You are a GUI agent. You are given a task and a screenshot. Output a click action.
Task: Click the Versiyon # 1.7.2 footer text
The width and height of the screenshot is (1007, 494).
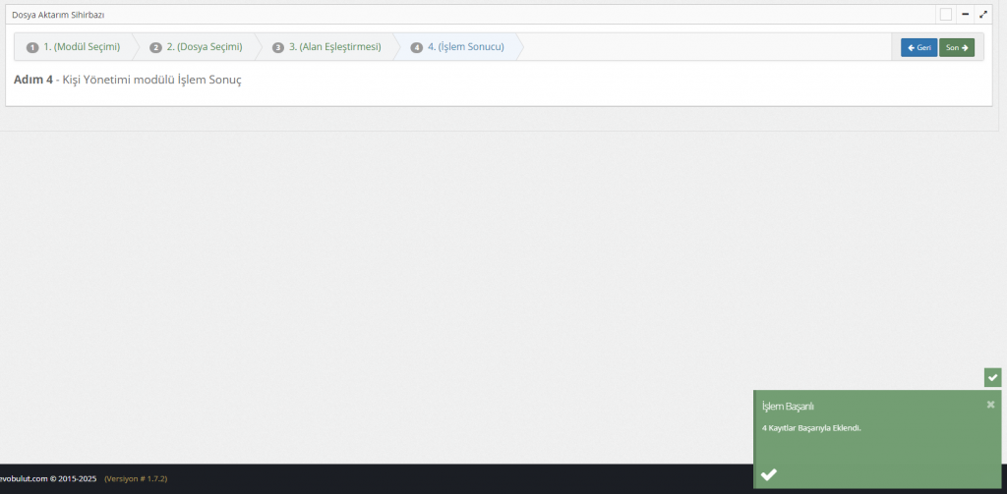pos(136,478)
